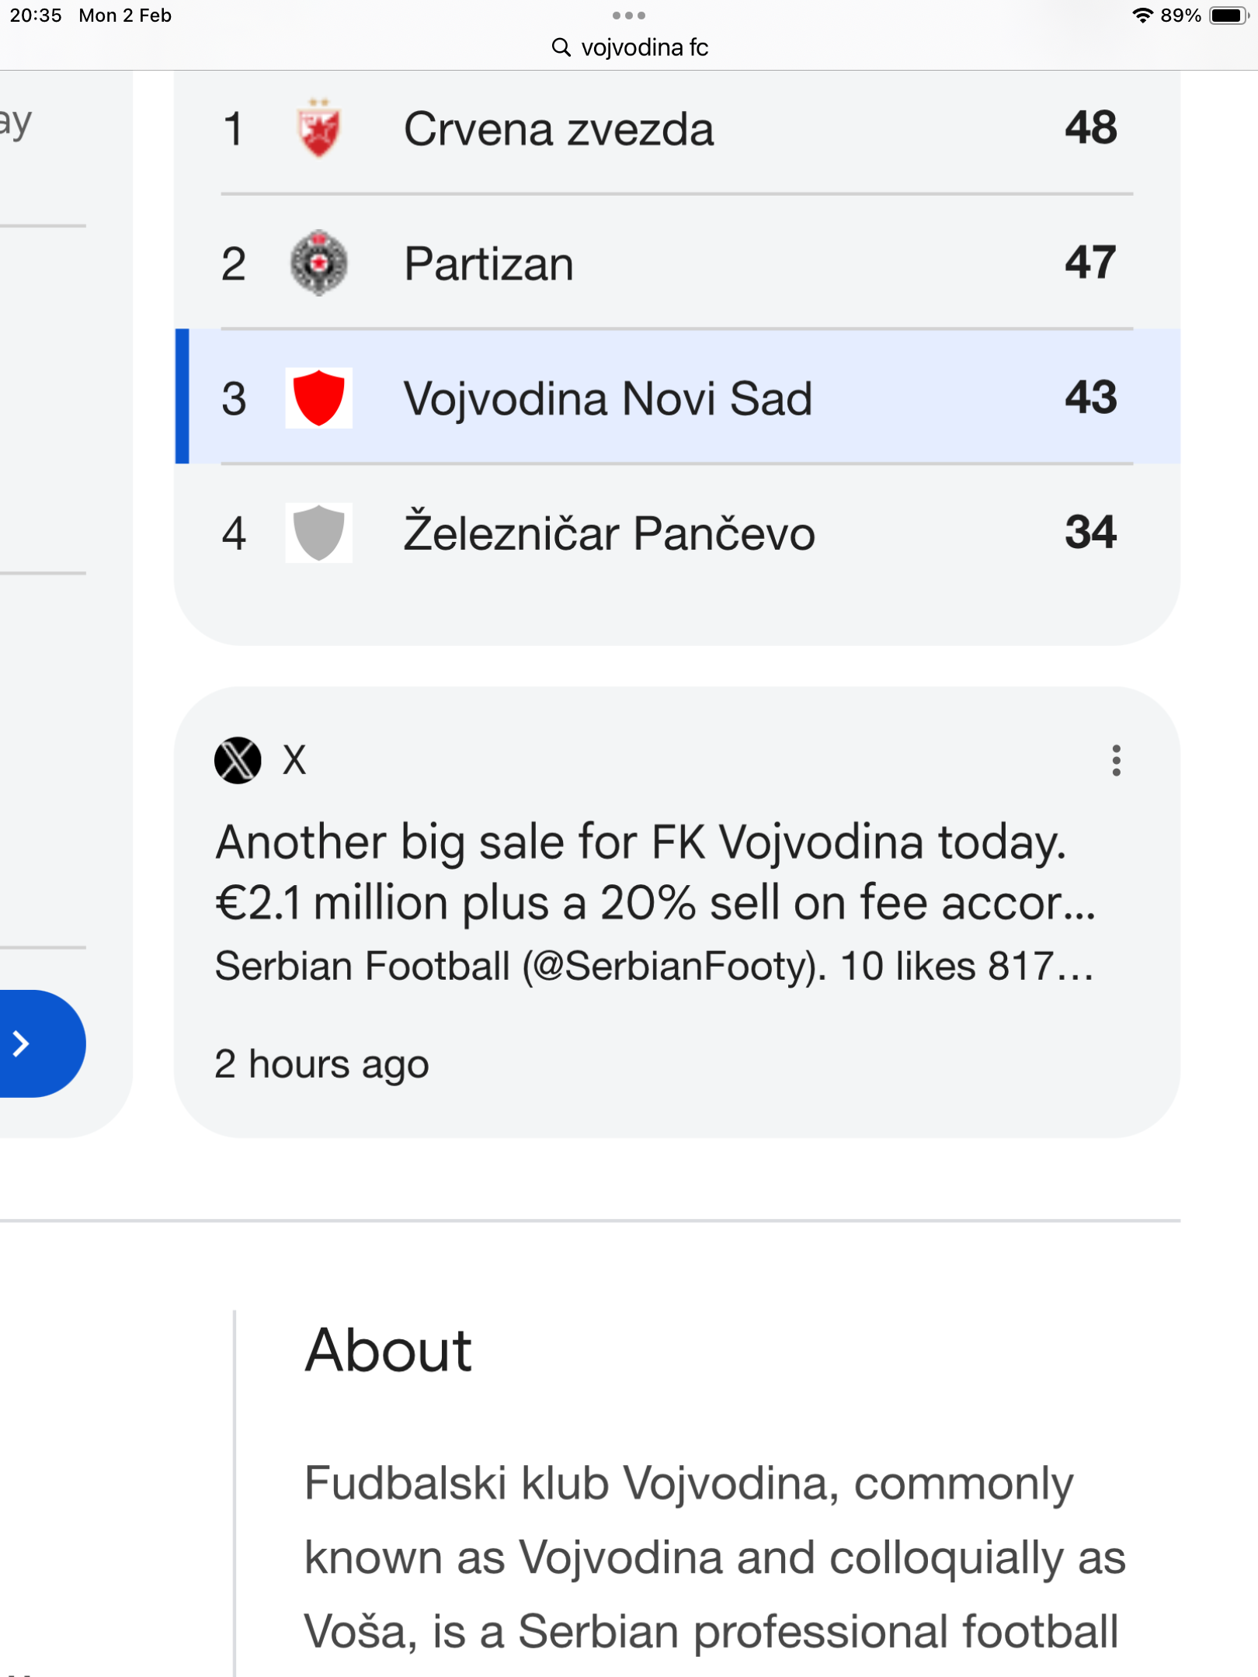1258x1677 pixels.
Task: Tap the X logo icon
Action: (238, 760)
